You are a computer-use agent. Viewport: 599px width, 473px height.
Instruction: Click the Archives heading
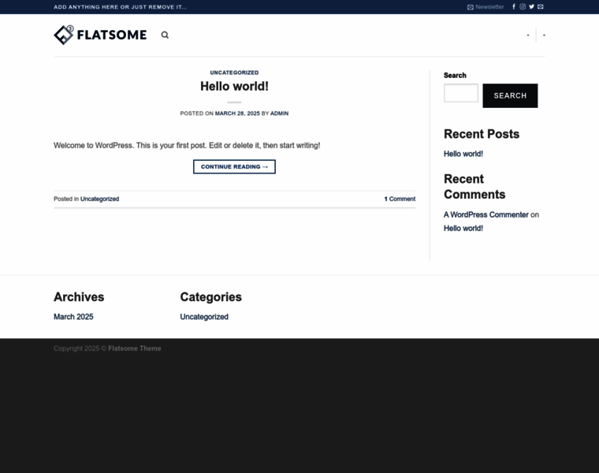click(x=79, y=297)
